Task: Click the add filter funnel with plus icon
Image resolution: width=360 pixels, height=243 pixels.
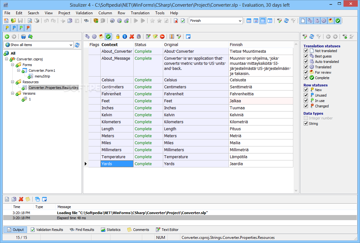Action: [x=345, y=37]
